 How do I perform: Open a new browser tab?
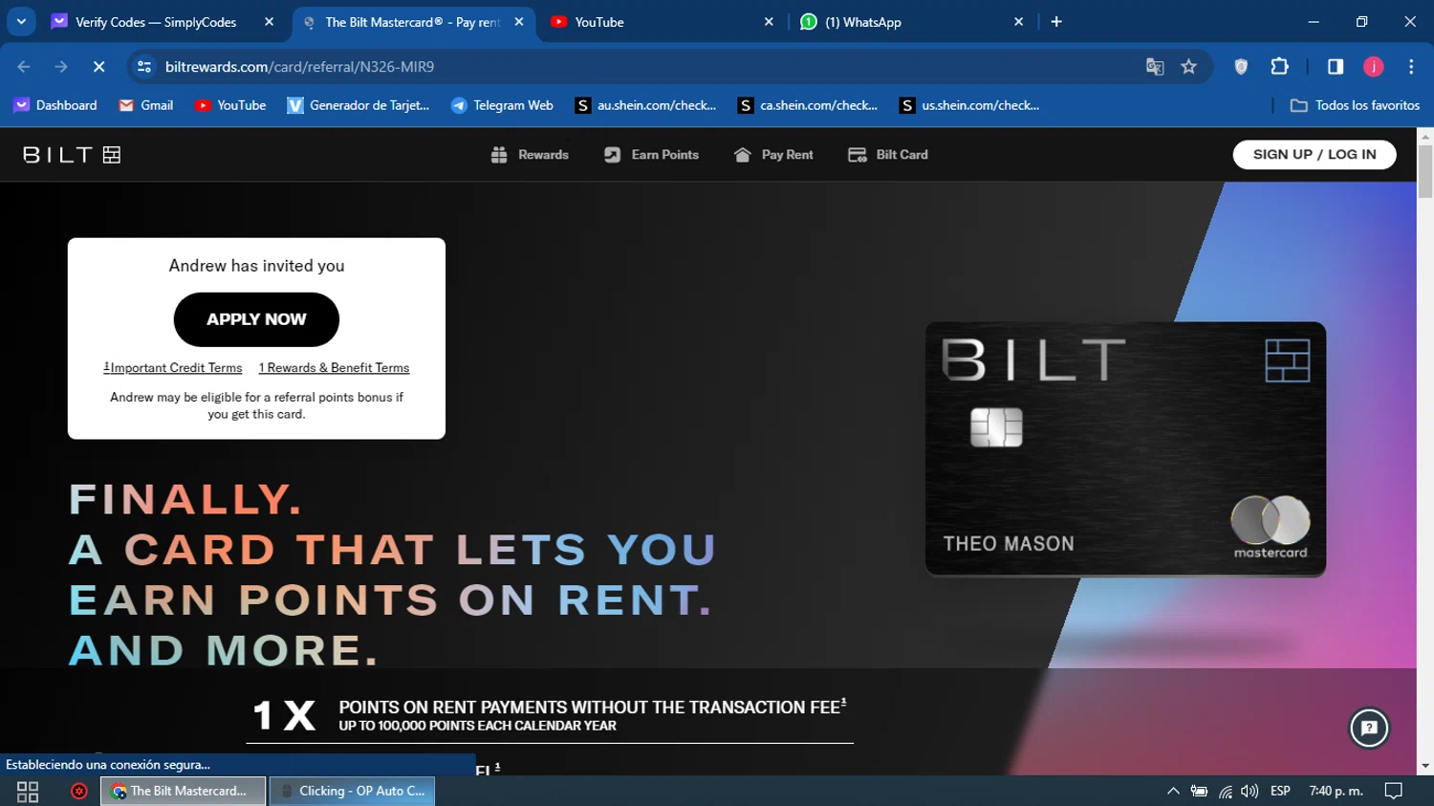point(1056,22)
